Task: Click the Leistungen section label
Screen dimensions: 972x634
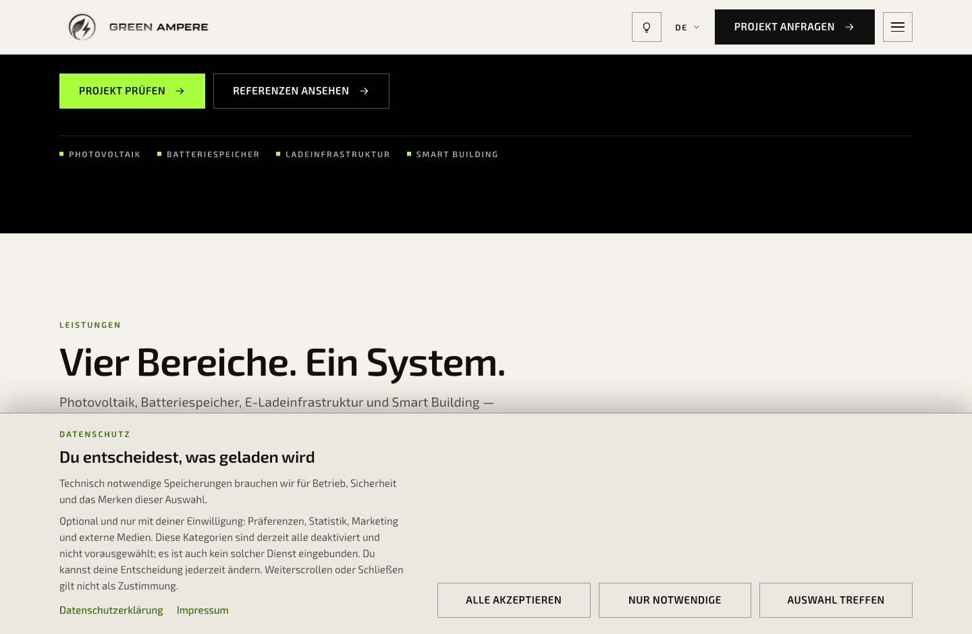Action: [x=90, y=325]
